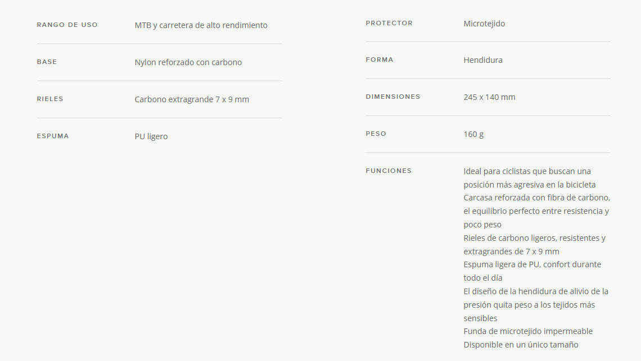This screenshot has height=361, width=641.
Task: Click the RIELES label
Action: point(50,99)
